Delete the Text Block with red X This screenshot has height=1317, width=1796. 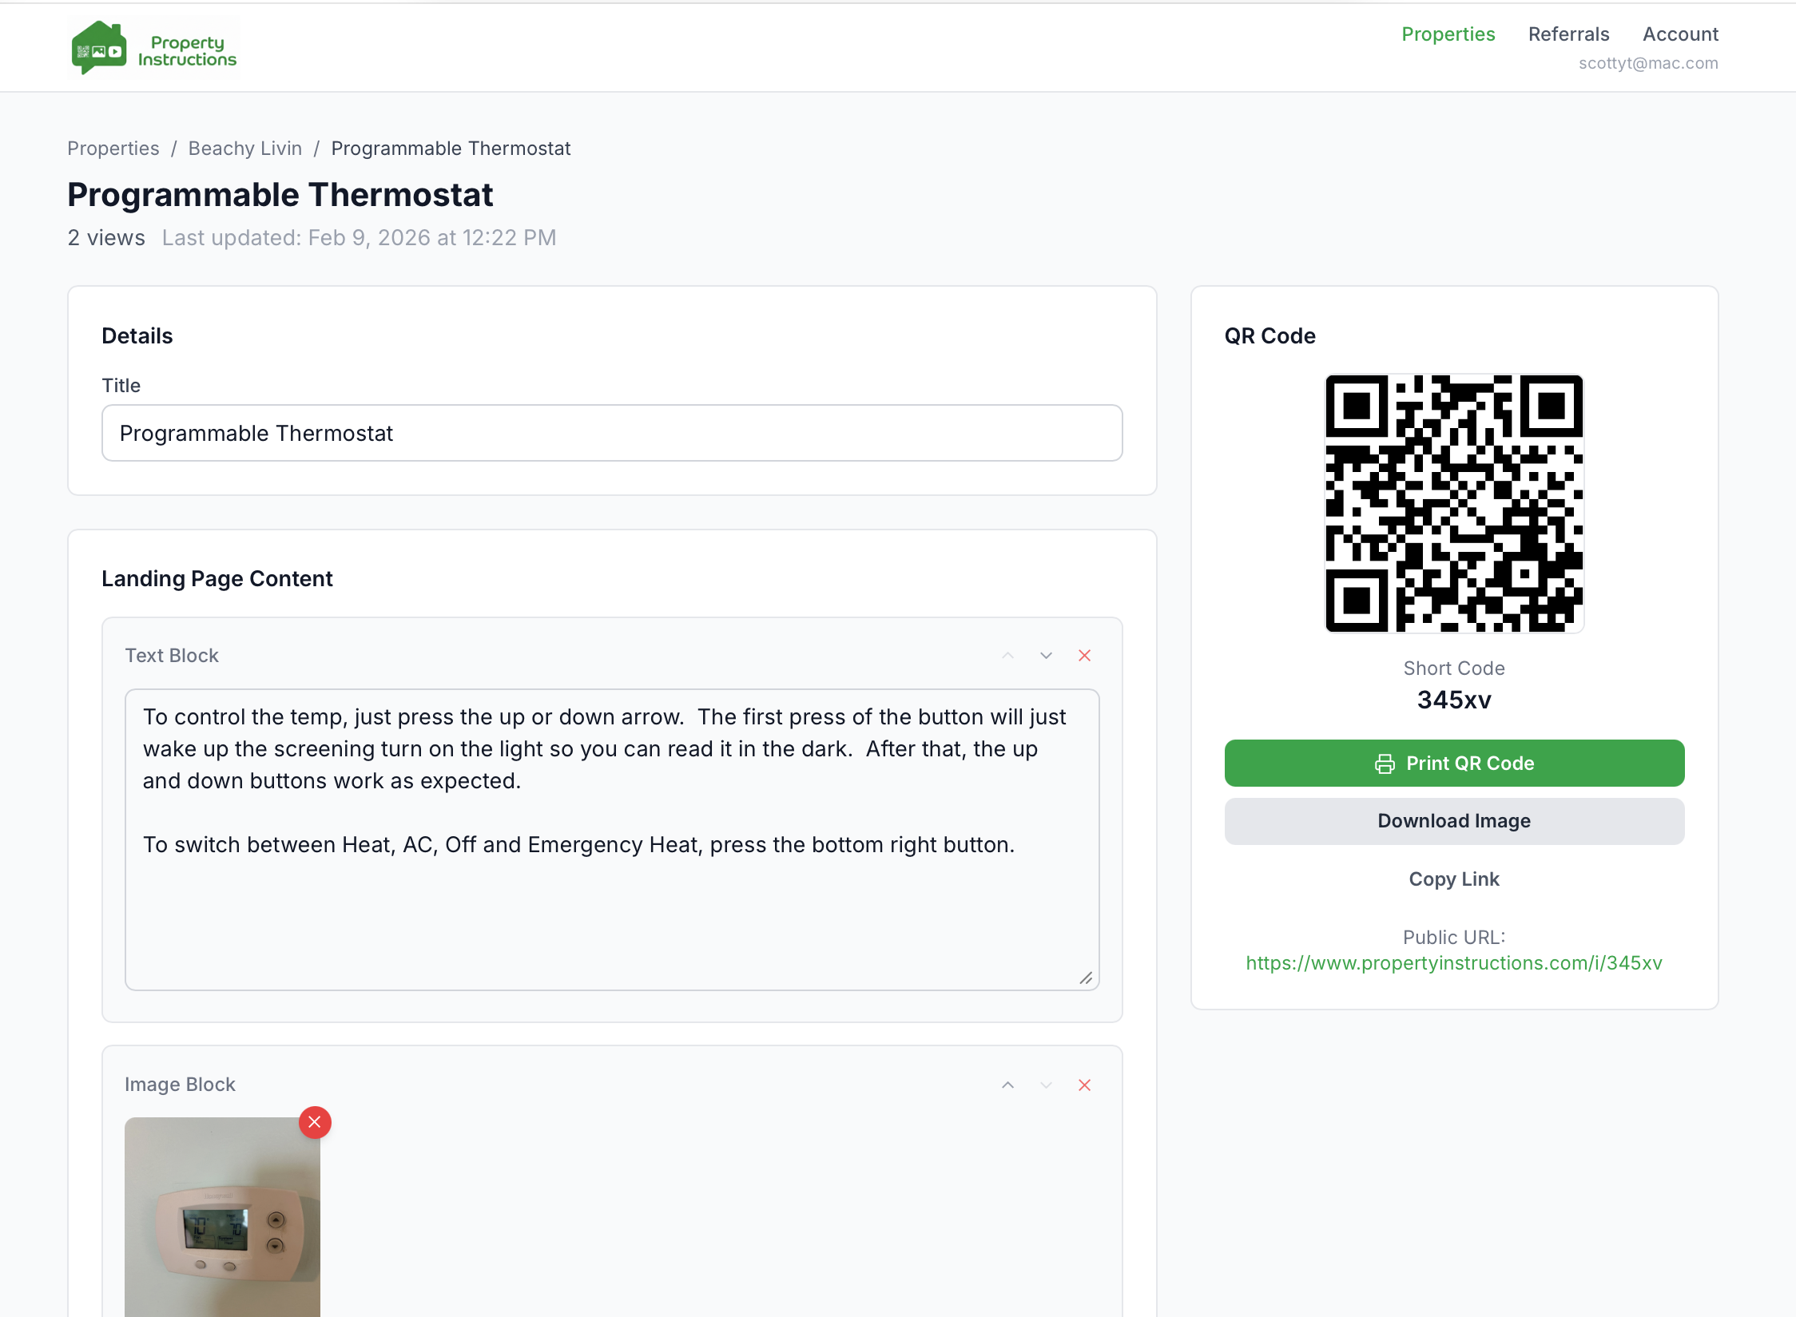pos(1084,656)
